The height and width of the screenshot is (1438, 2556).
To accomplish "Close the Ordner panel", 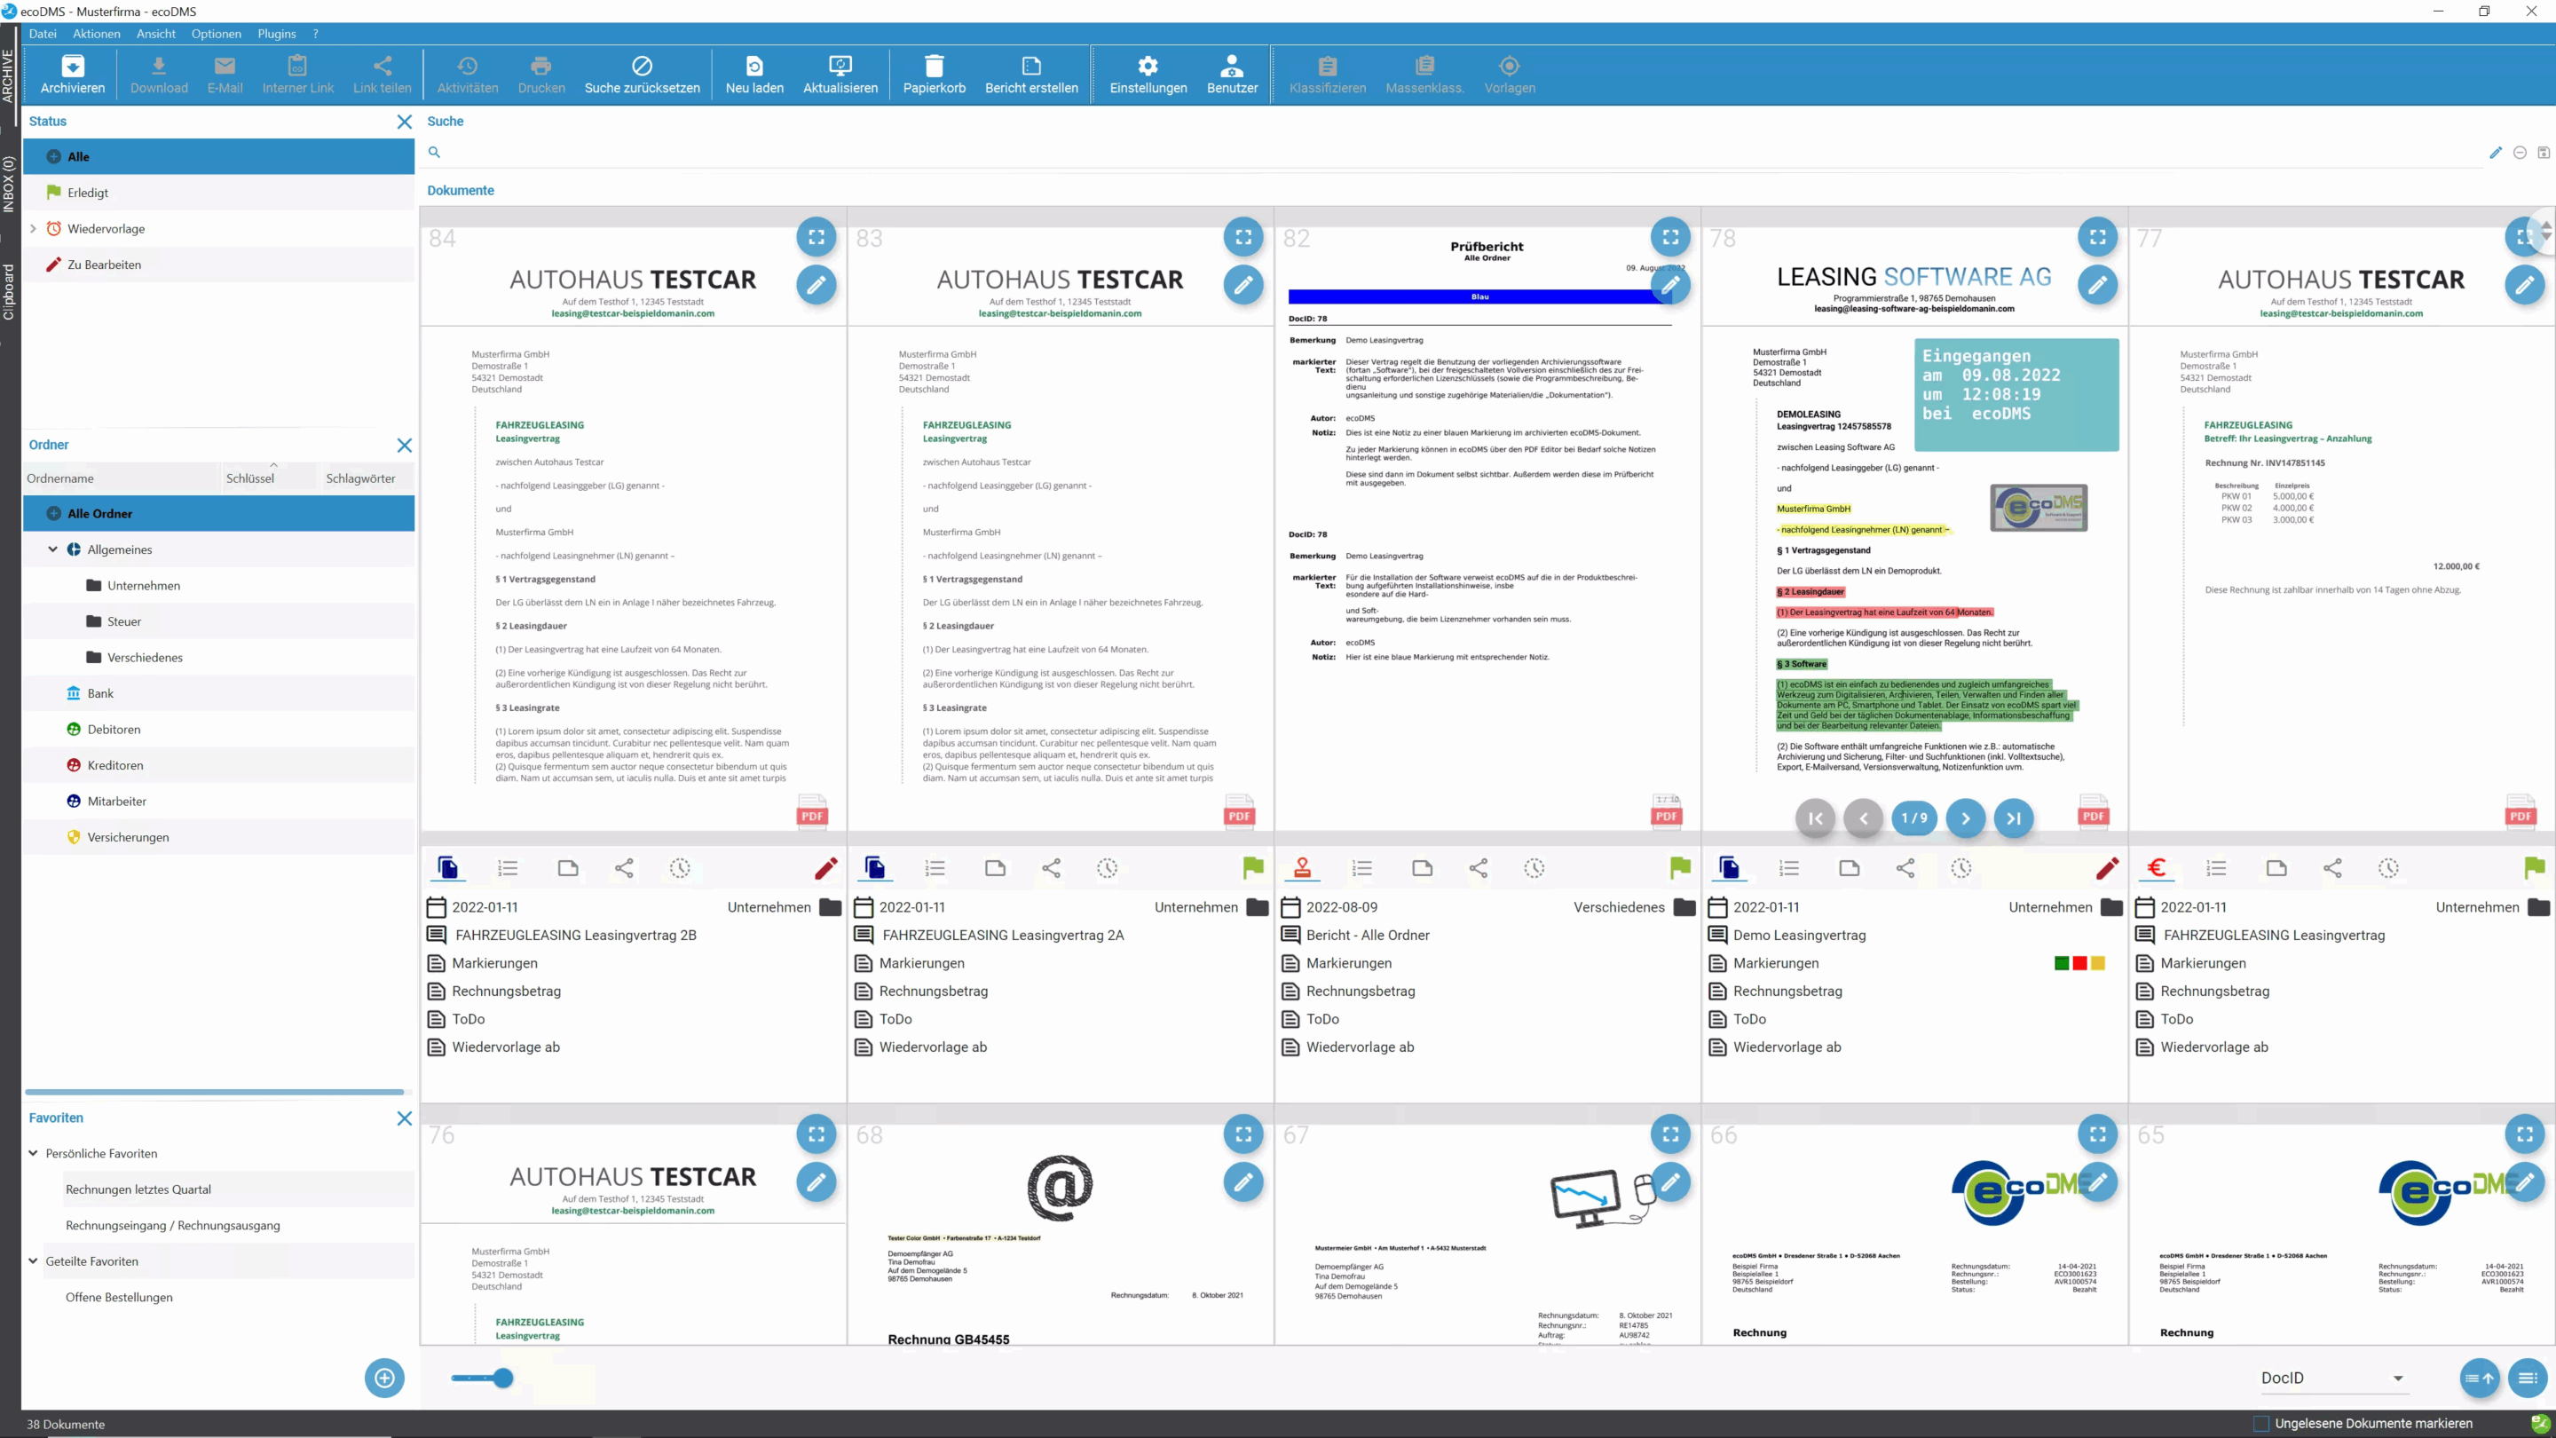I will point(404,445).
